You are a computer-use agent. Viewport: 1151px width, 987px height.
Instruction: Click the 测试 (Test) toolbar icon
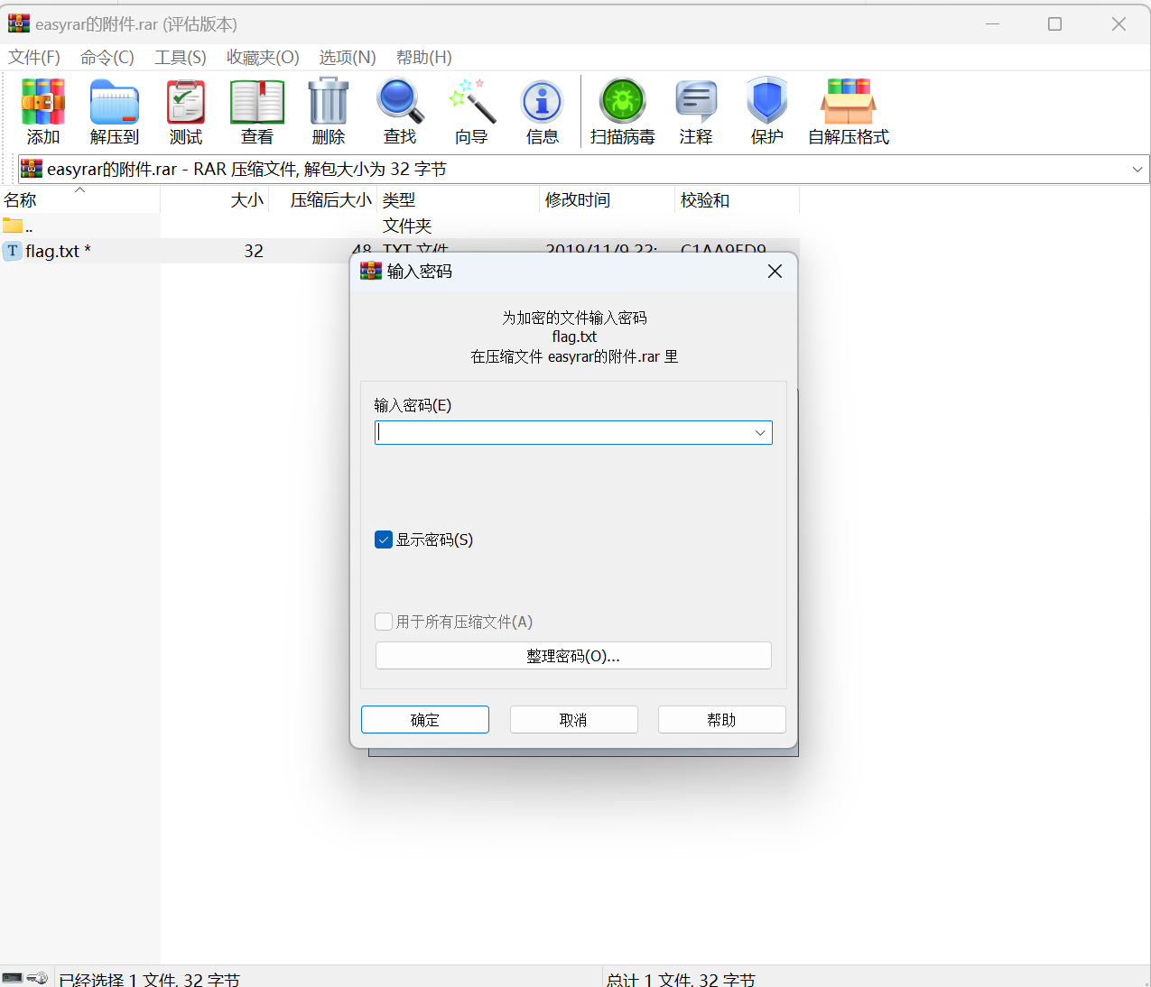point(186,101)
